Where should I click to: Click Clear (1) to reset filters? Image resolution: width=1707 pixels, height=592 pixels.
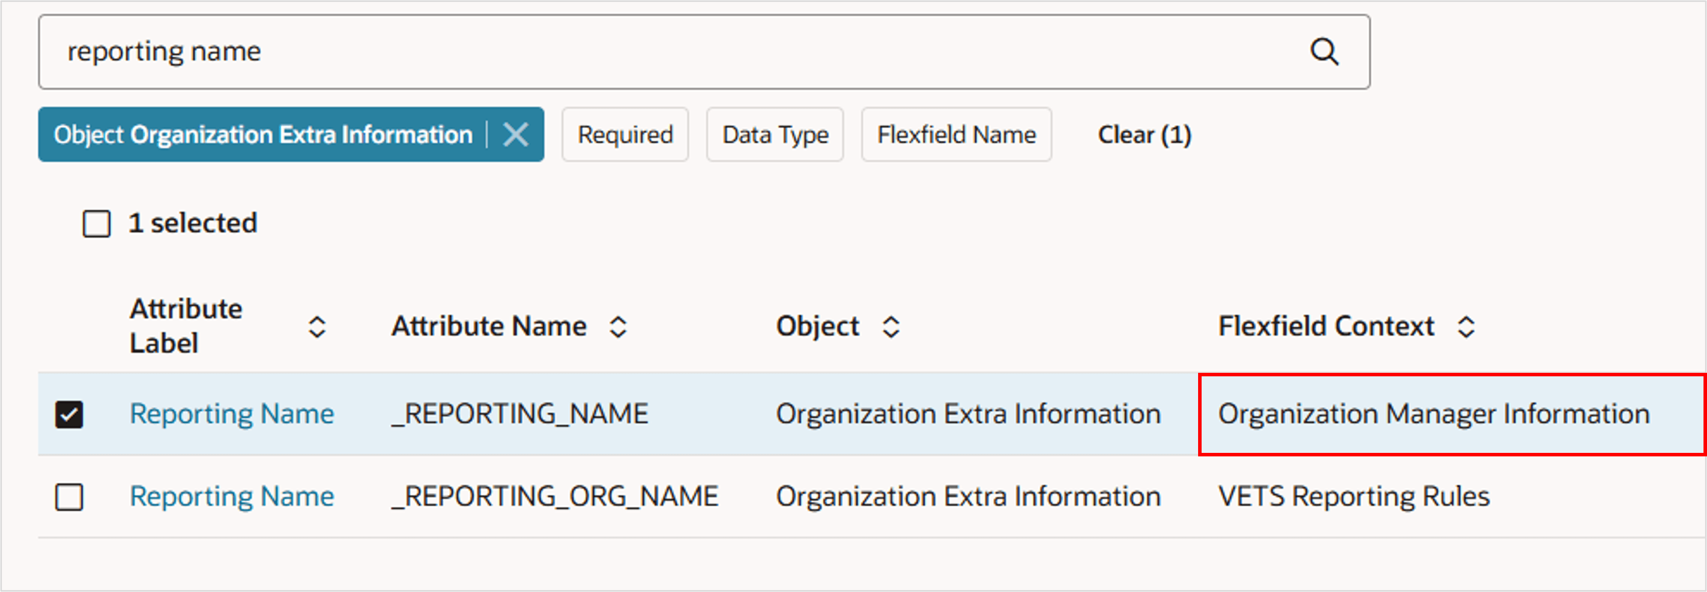[1145, 135]
